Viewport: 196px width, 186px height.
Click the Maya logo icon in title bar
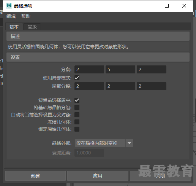(x=9, y=6)
